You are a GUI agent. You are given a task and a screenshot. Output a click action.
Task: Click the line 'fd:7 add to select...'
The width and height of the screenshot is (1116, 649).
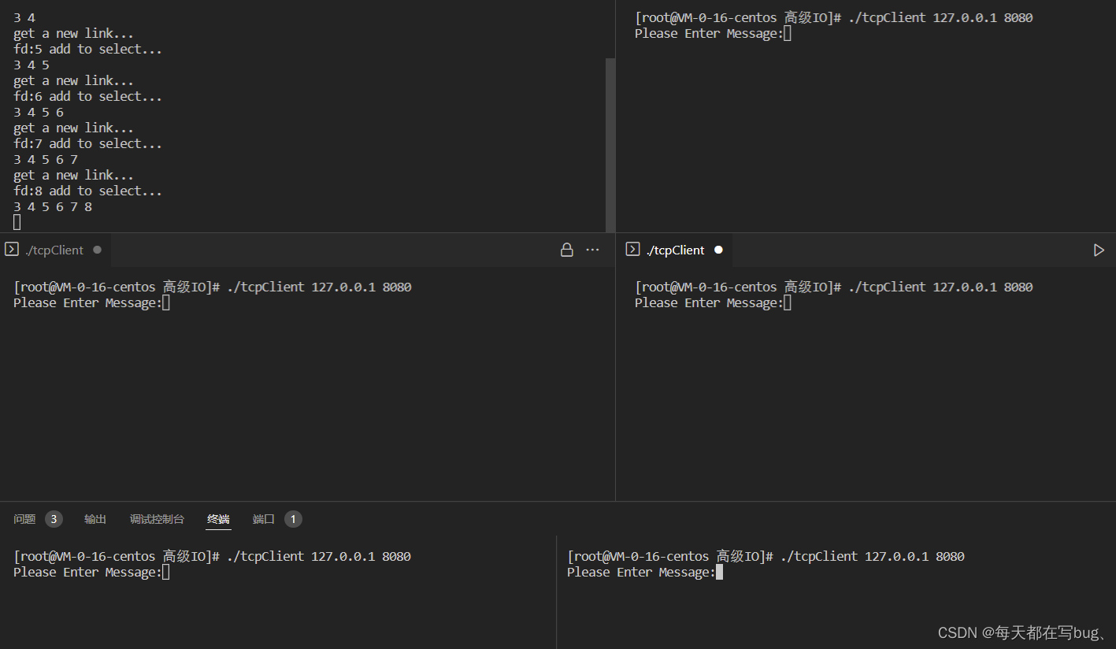click(88, 143)
